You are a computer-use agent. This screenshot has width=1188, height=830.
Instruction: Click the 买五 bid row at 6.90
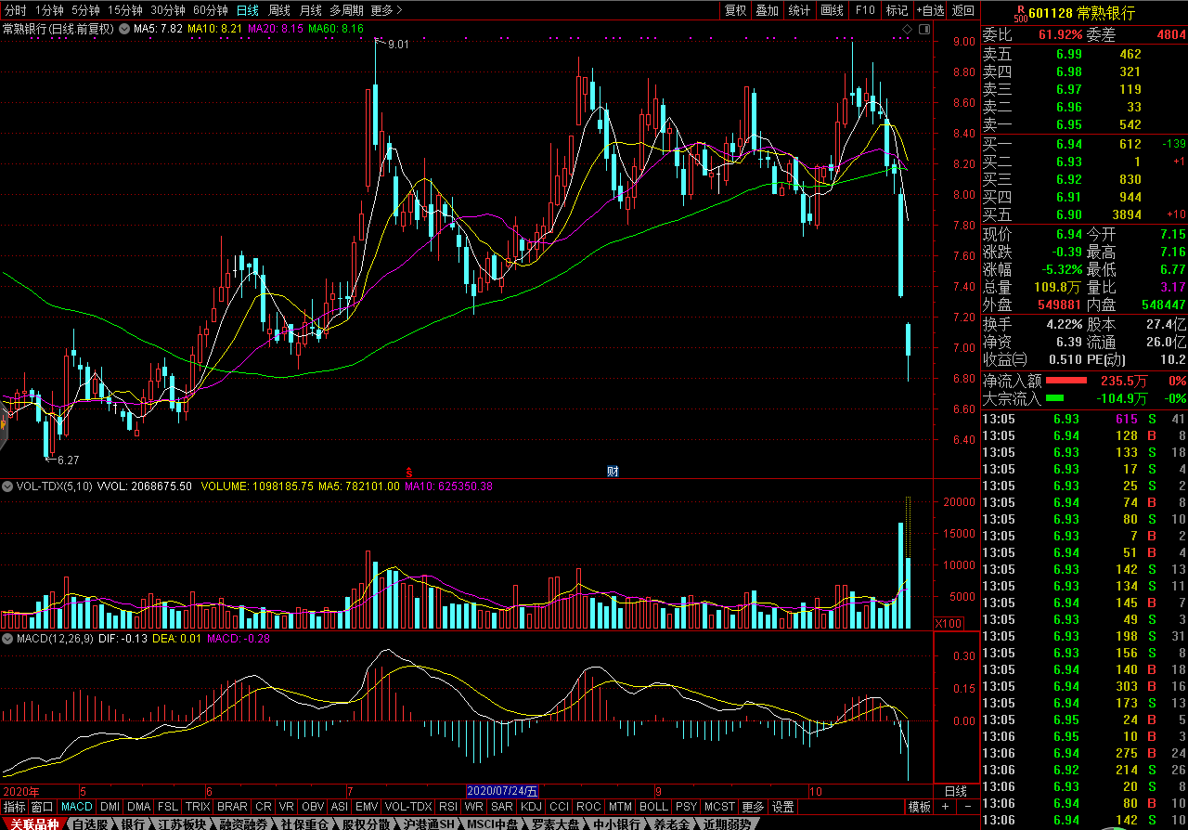tap(1084, 214)
